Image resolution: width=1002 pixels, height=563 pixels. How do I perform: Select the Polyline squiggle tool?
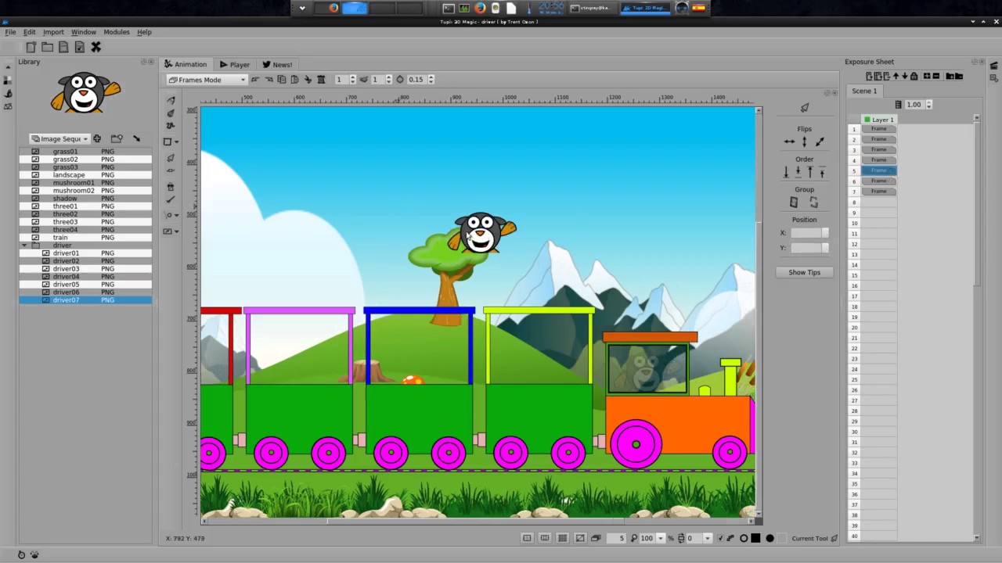click(171, 125)
